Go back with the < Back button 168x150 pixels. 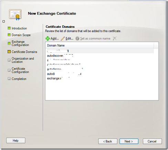108,141
